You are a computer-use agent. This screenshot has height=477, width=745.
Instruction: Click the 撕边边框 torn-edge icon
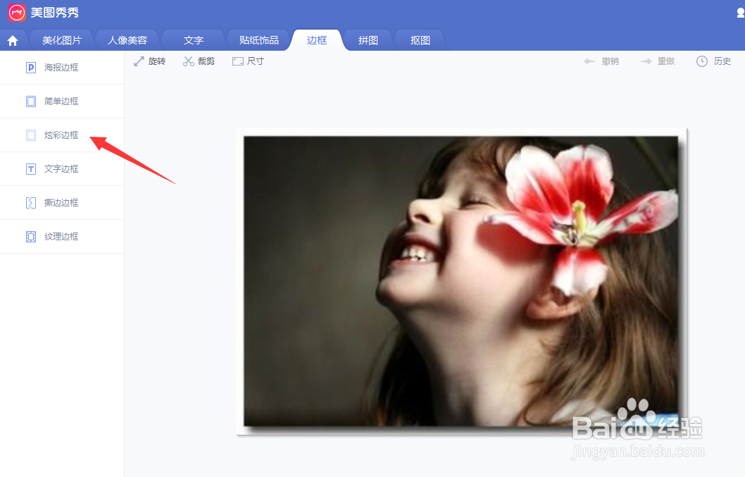31,203
